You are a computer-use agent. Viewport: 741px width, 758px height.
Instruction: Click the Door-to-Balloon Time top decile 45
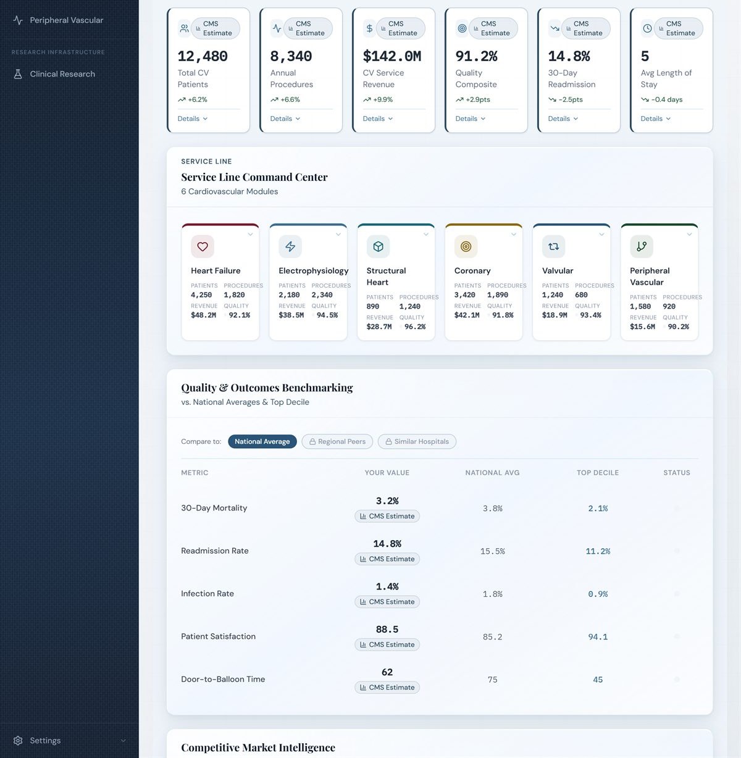point(598,680)
